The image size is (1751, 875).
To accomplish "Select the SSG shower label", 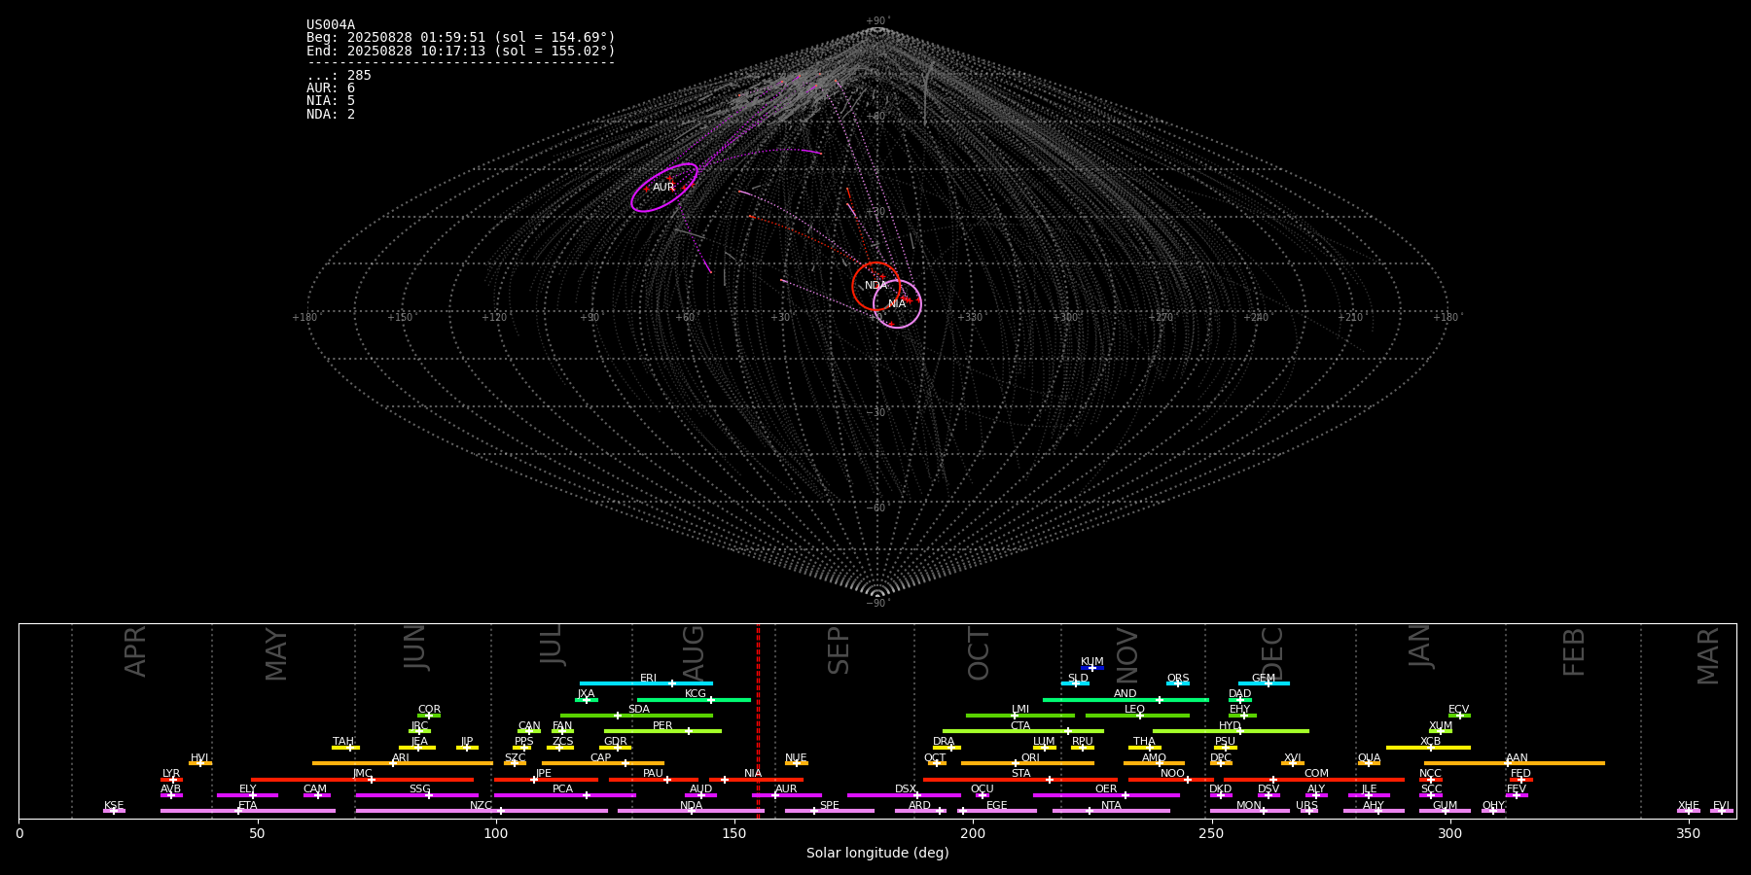I will point(420,789).
